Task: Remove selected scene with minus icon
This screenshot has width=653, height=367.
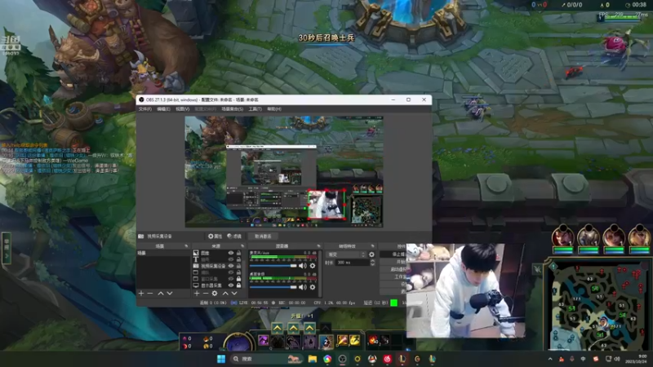Action: 150,294
